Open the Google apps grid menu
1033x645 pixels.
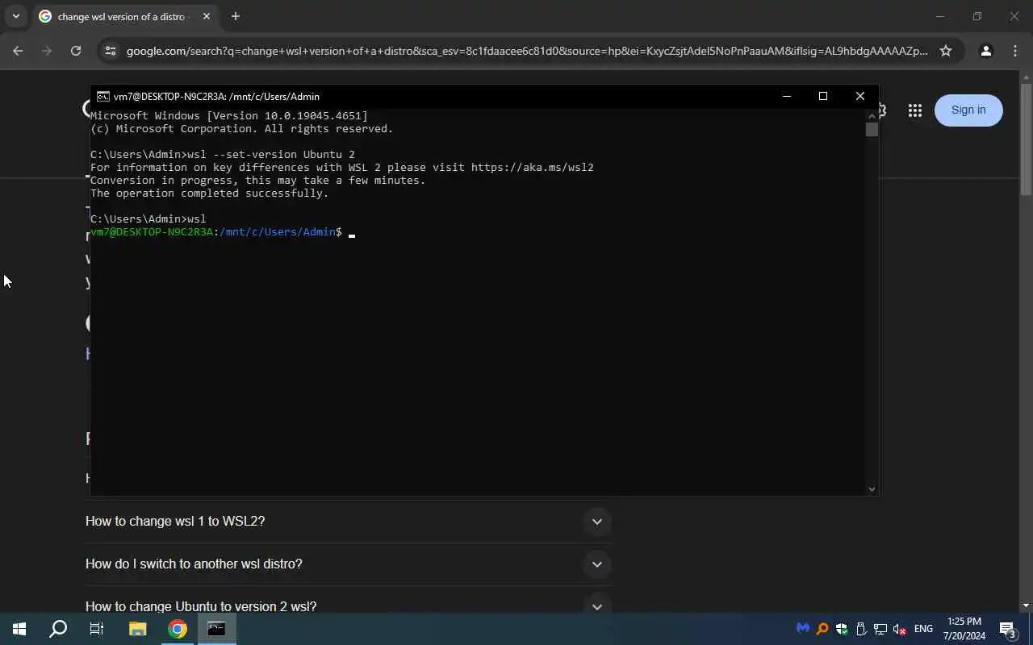(914, 110)
